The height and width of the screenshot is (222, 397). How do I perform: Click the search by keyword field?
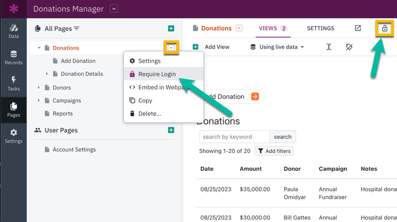pos(234,137)
